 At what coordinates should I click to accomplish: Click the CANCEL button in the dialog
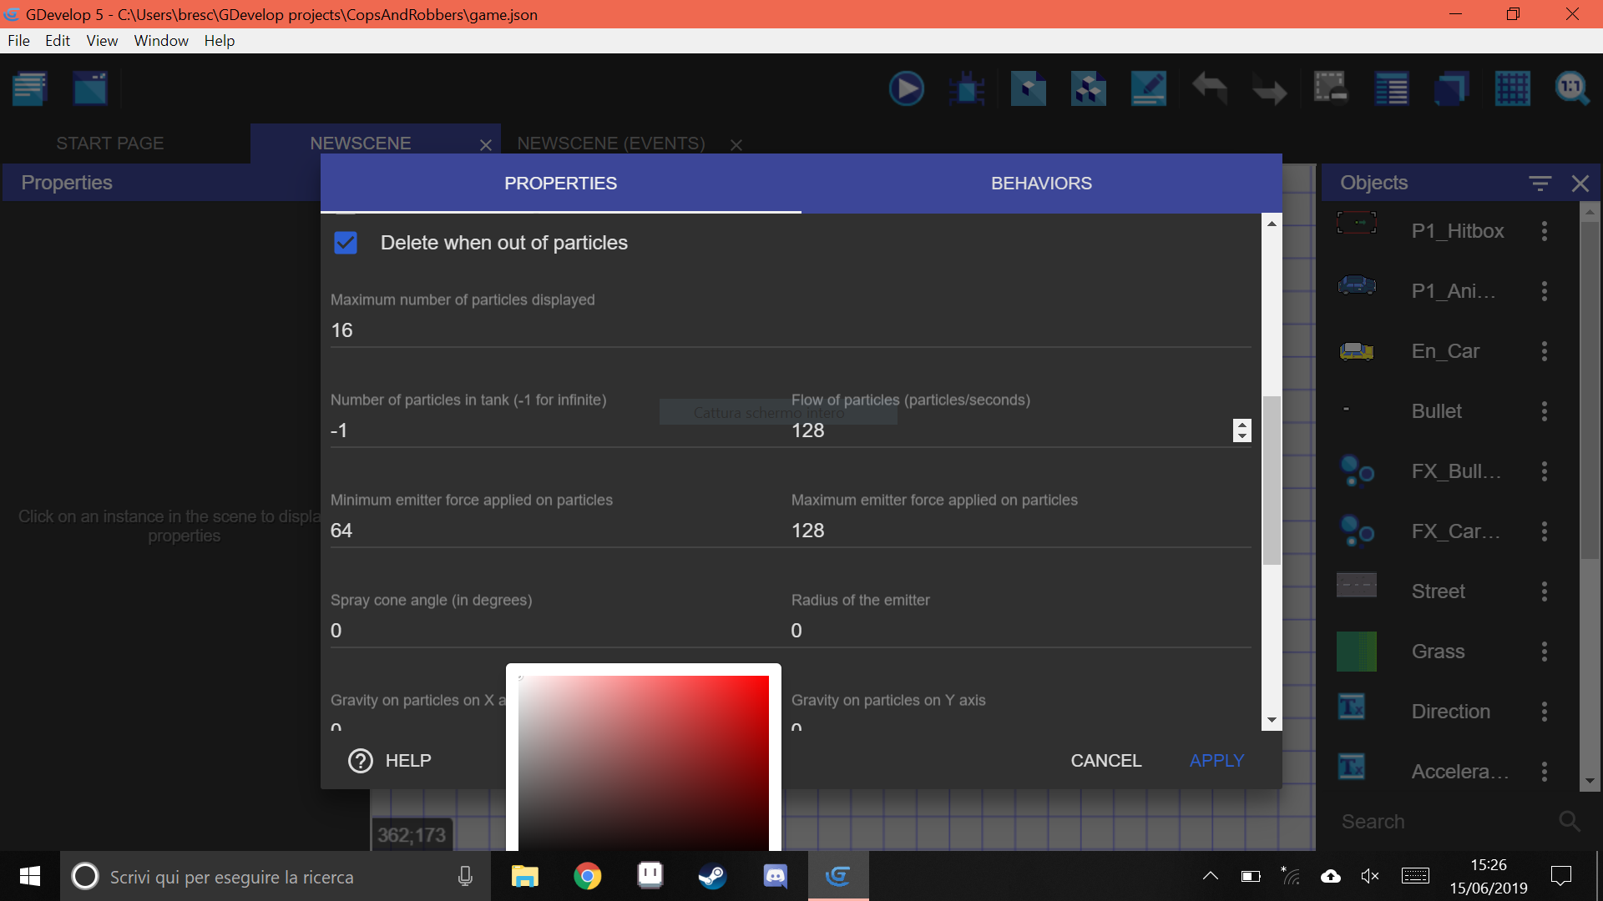coord(1105,760)
